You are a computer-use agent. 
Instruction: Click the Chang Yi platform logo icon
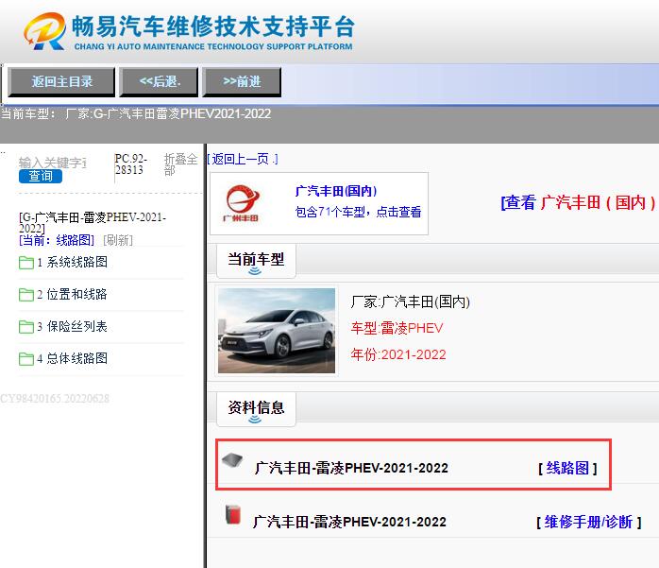point(44,31)
